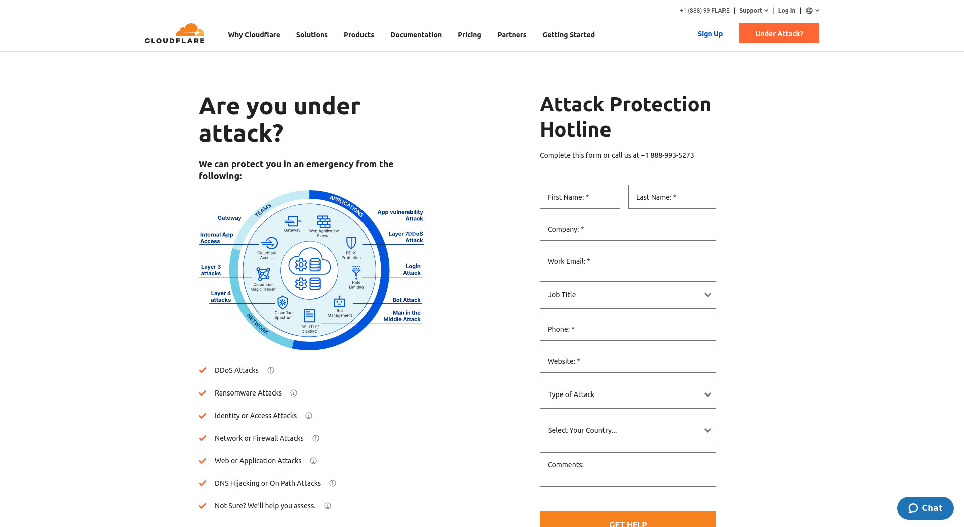This screenshot has width=964, height=527.
Task: Open the Products menu
Action: click(x=359, y=35)
